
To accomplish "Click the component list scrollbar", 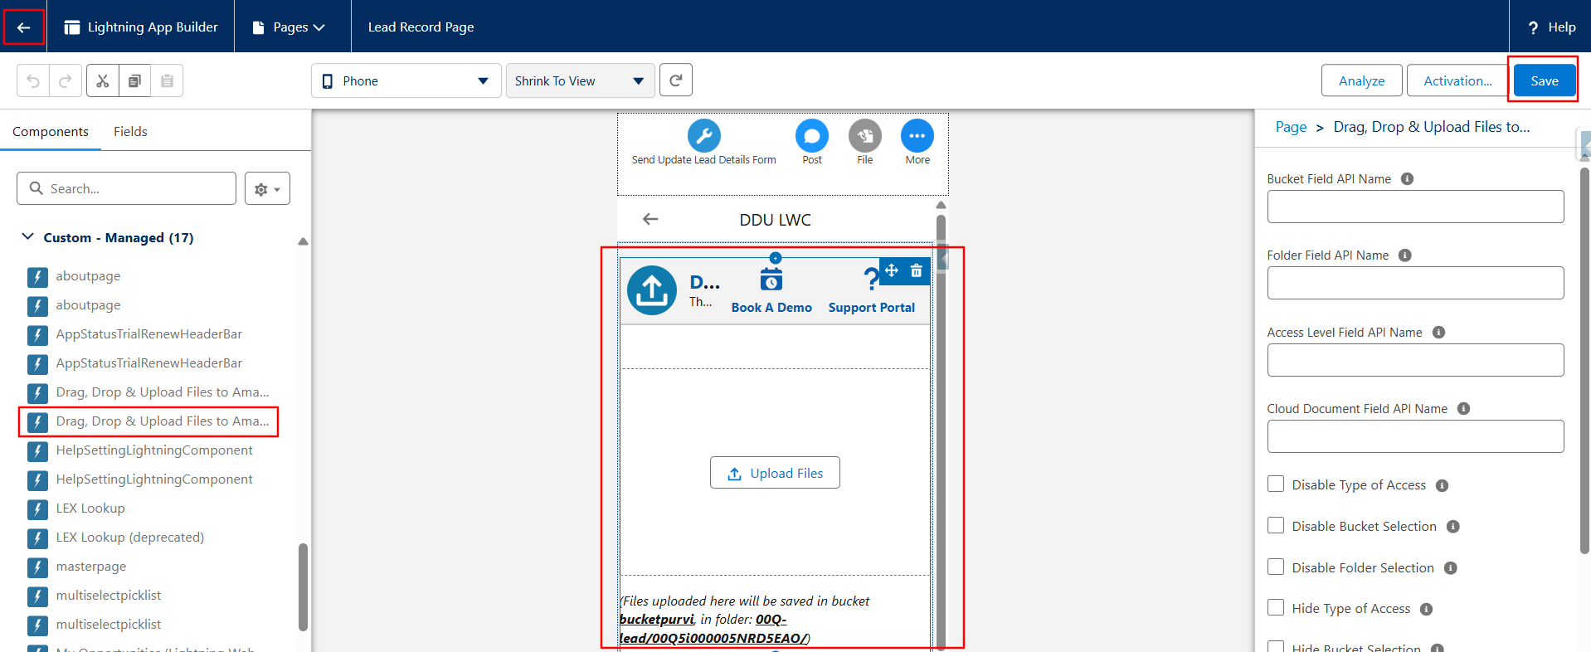I will [303, 586].
